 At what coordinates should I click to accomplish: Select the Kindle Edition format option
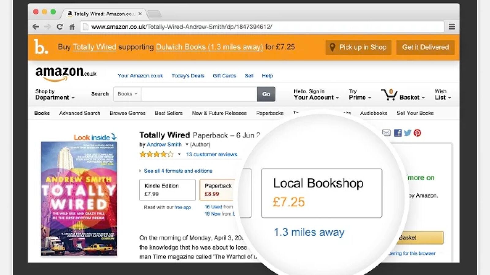coord(167,190)
